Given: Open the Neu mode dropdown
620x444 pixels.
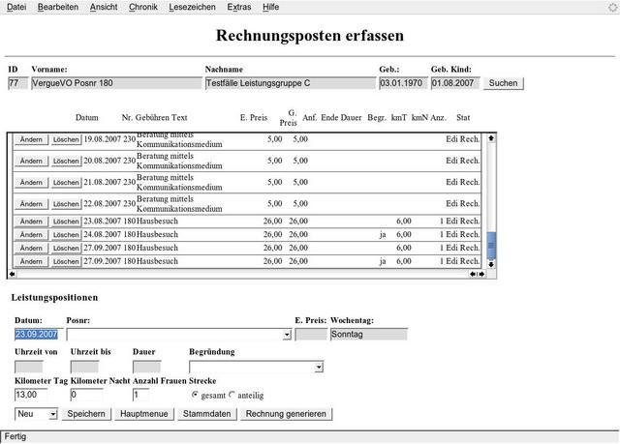Looking at the screenshot, I should (x=36, y=414).
